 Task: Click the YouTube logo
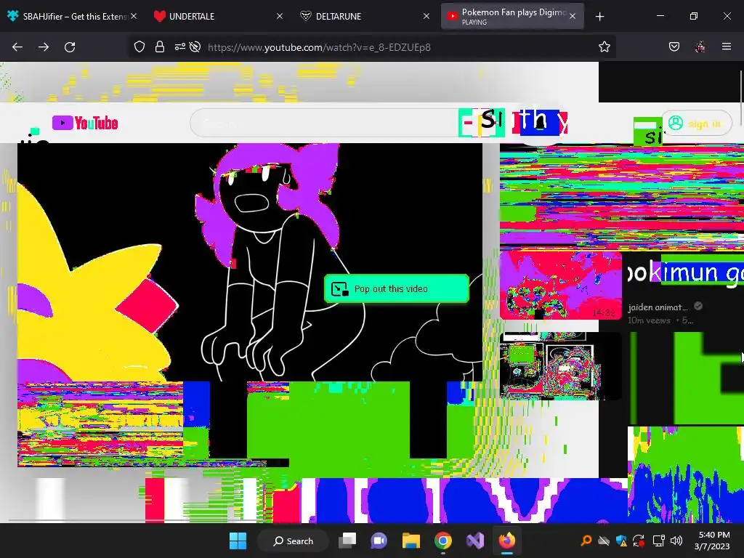(86, 123)
